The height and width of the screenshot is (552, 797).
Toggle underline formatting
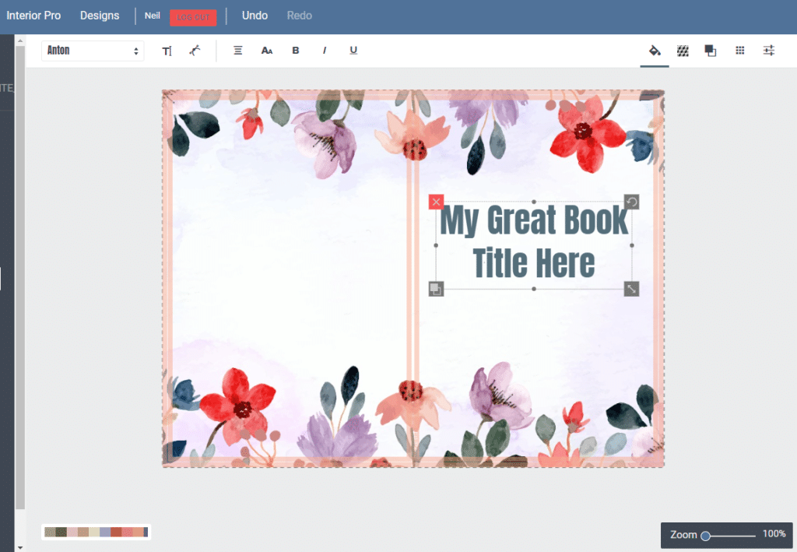click(x=353, y=50)
